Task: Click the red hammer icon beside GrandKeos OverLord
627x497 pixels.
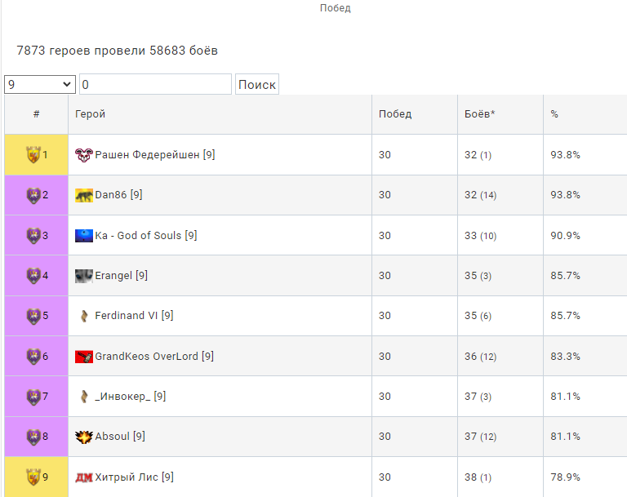Action: [84, 357]
